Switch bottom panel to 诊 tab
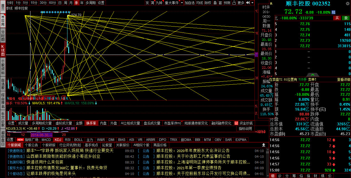The width and height of the screenshot is (351, 178). tap(280, 176)
